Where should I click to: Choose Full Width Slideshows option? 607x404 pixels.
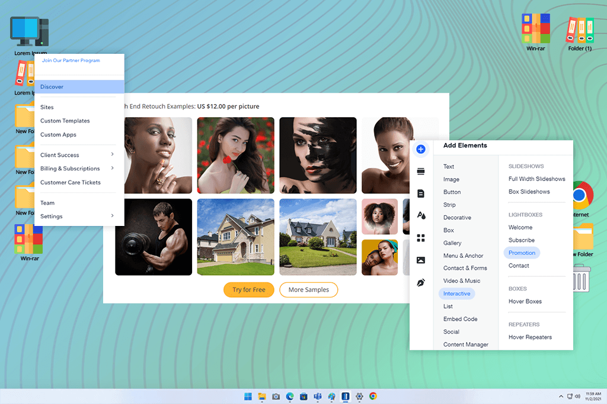537,179
